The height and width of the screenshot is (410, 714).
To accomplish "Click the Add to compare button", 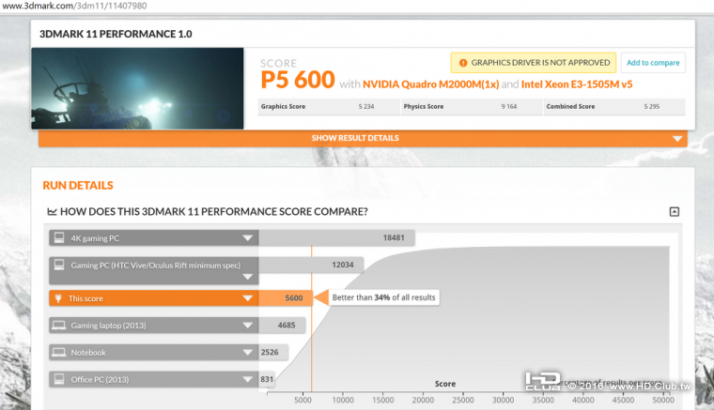I will click(x=652, y=63).
